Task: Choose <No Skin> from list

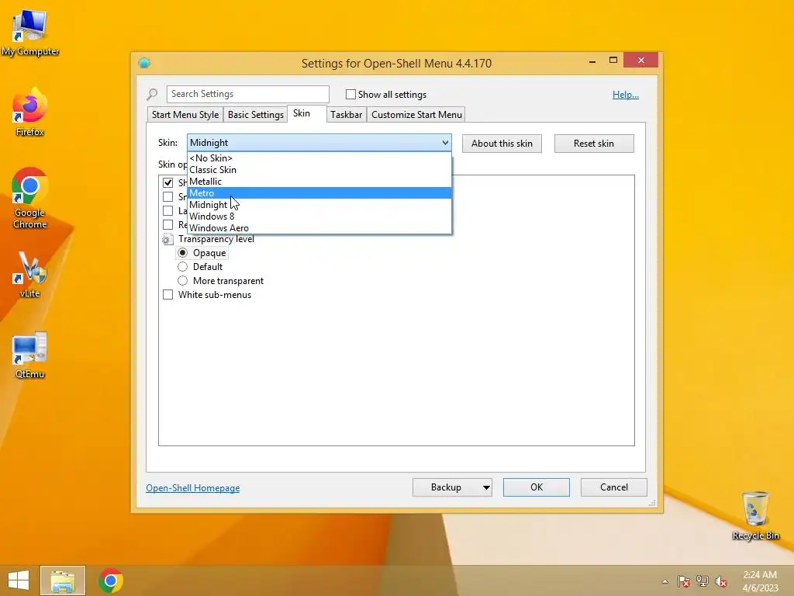Action: 319,158
